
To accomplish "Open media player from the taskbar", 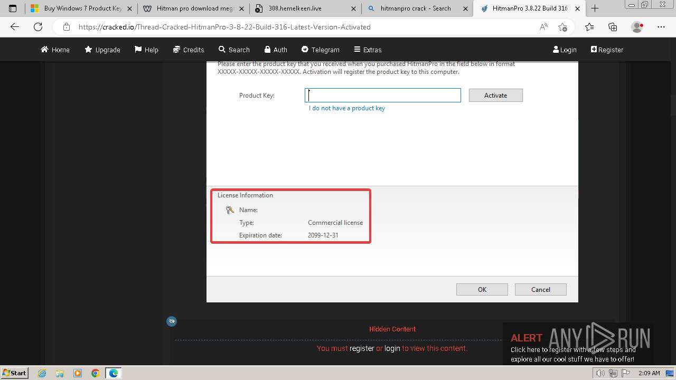I will pyautogui.click(x=78, y=373).
